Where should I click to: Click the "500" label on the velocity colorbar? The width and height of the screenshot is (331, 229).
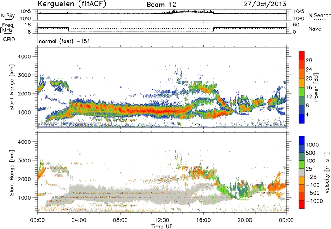coord(311,153)
